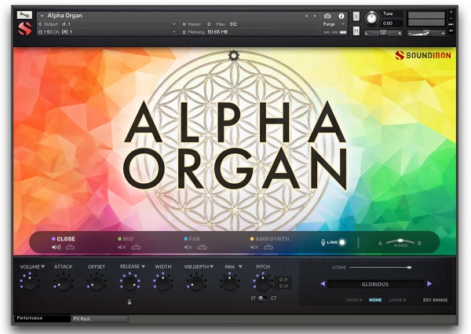Viewport: 471px width, 334px height.
Task: Select the FAR mic position
Action: pyautogui.click(x=194, y=239)
